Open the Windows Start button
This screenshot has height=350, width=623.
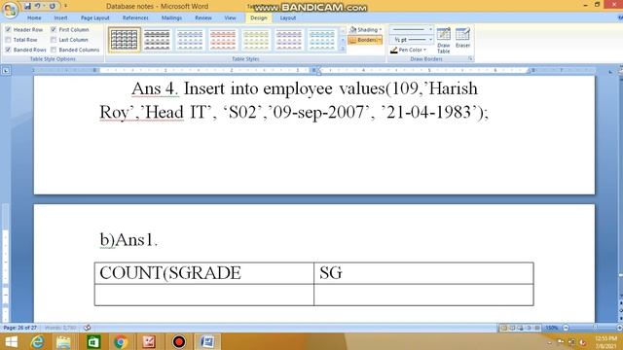pos(11,341)
